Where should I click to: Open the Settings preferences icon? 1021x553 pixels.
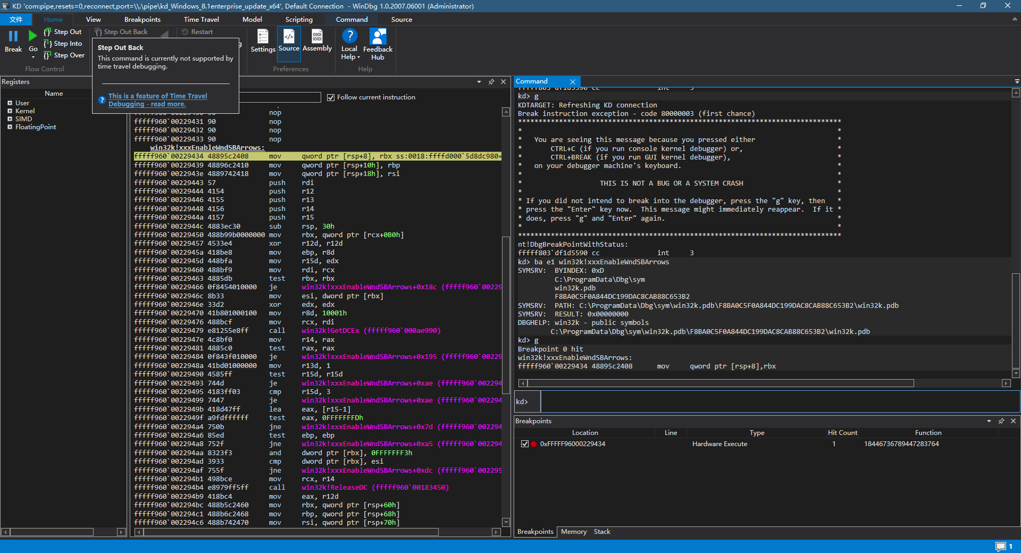(263, 36)
